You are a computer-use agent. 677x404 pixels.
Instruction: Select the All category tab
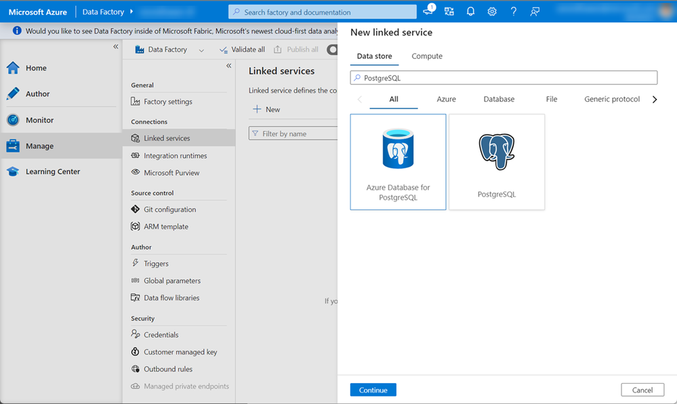pos(394,99)
